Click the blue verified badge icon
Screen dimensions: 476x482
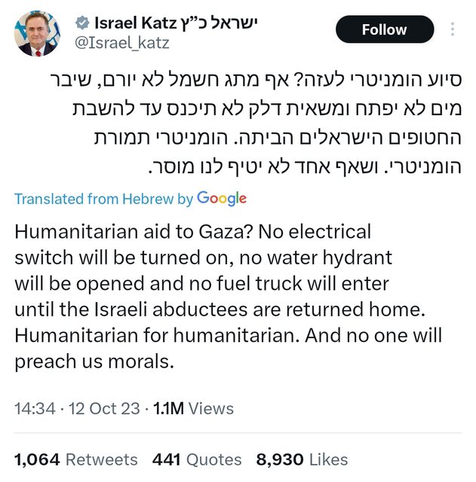[x=82, y=23]
